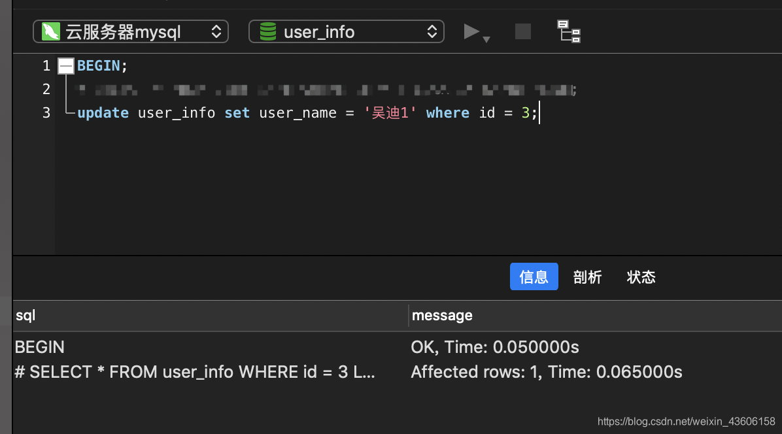Collapse the BEGIN code block fold marker
This screenshot has width=782, height=434.
click(66, 66)
